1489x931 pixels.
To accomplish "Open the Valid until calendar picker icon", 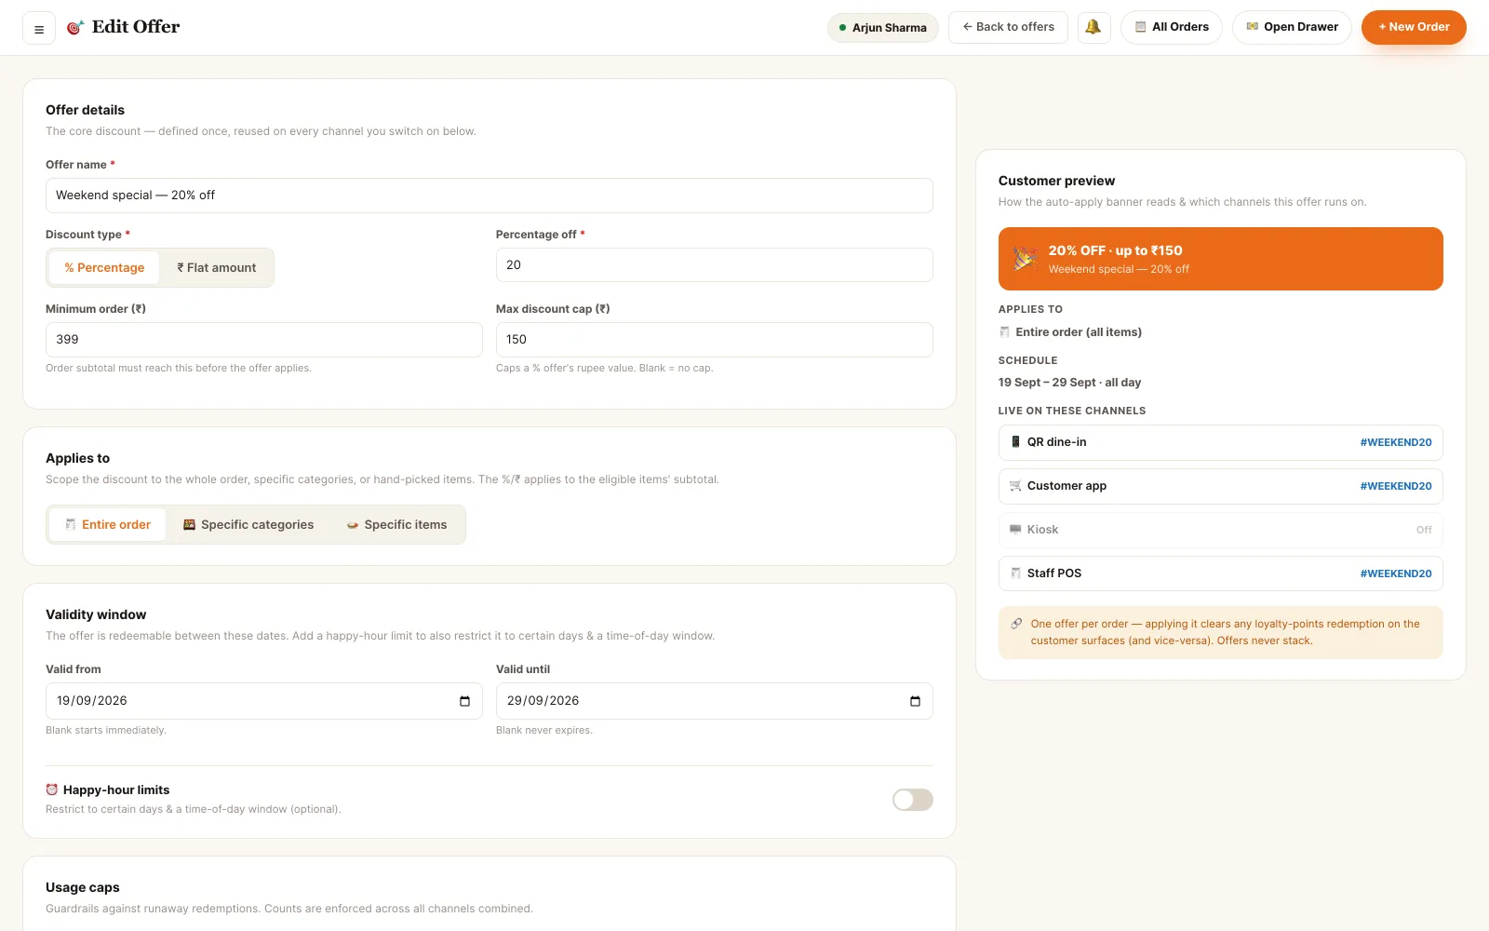I will 915,701.
